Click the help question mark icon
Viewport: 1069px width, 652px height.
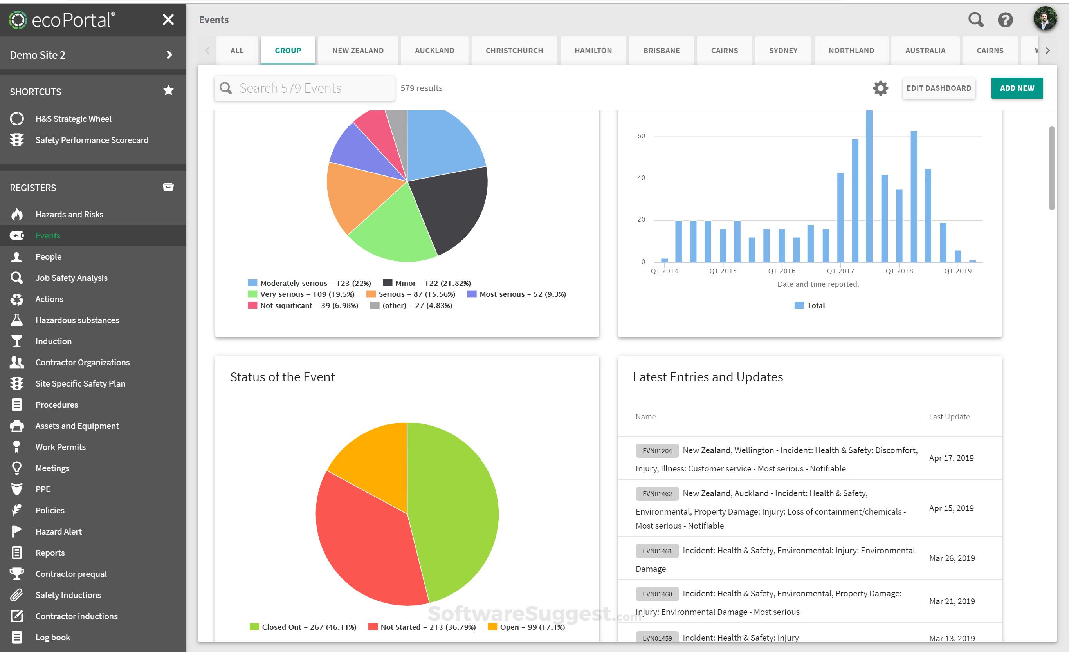(1006, 20)
